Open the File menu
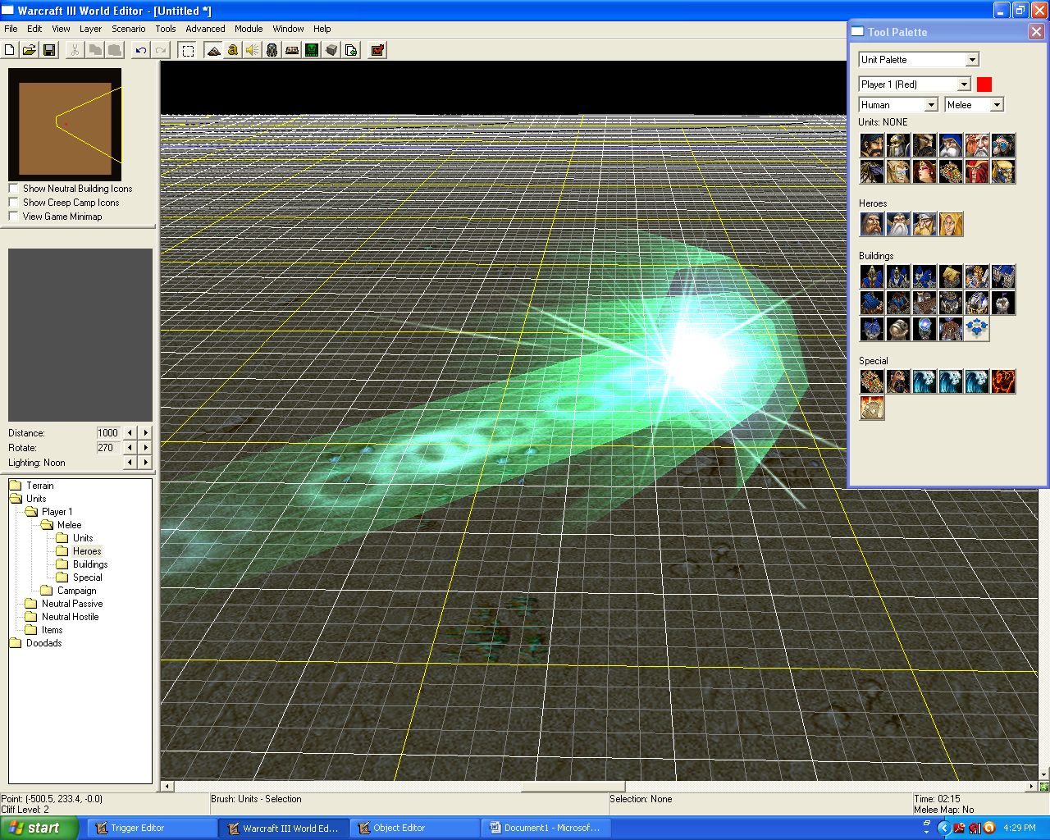The height and width of the screenshot is (840, 1050). [x=11, y=29]
